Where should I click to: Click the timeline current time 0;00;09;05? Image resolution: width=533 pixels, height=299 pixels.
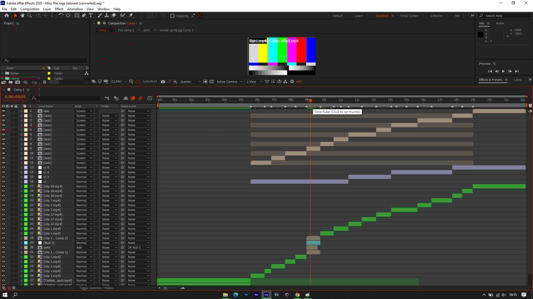pyautogui.click(x=15, y=96)
